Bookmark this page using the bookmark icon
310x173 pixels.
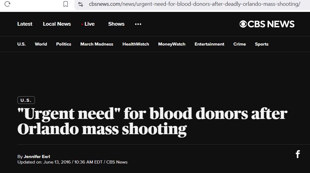click(66, 4)
